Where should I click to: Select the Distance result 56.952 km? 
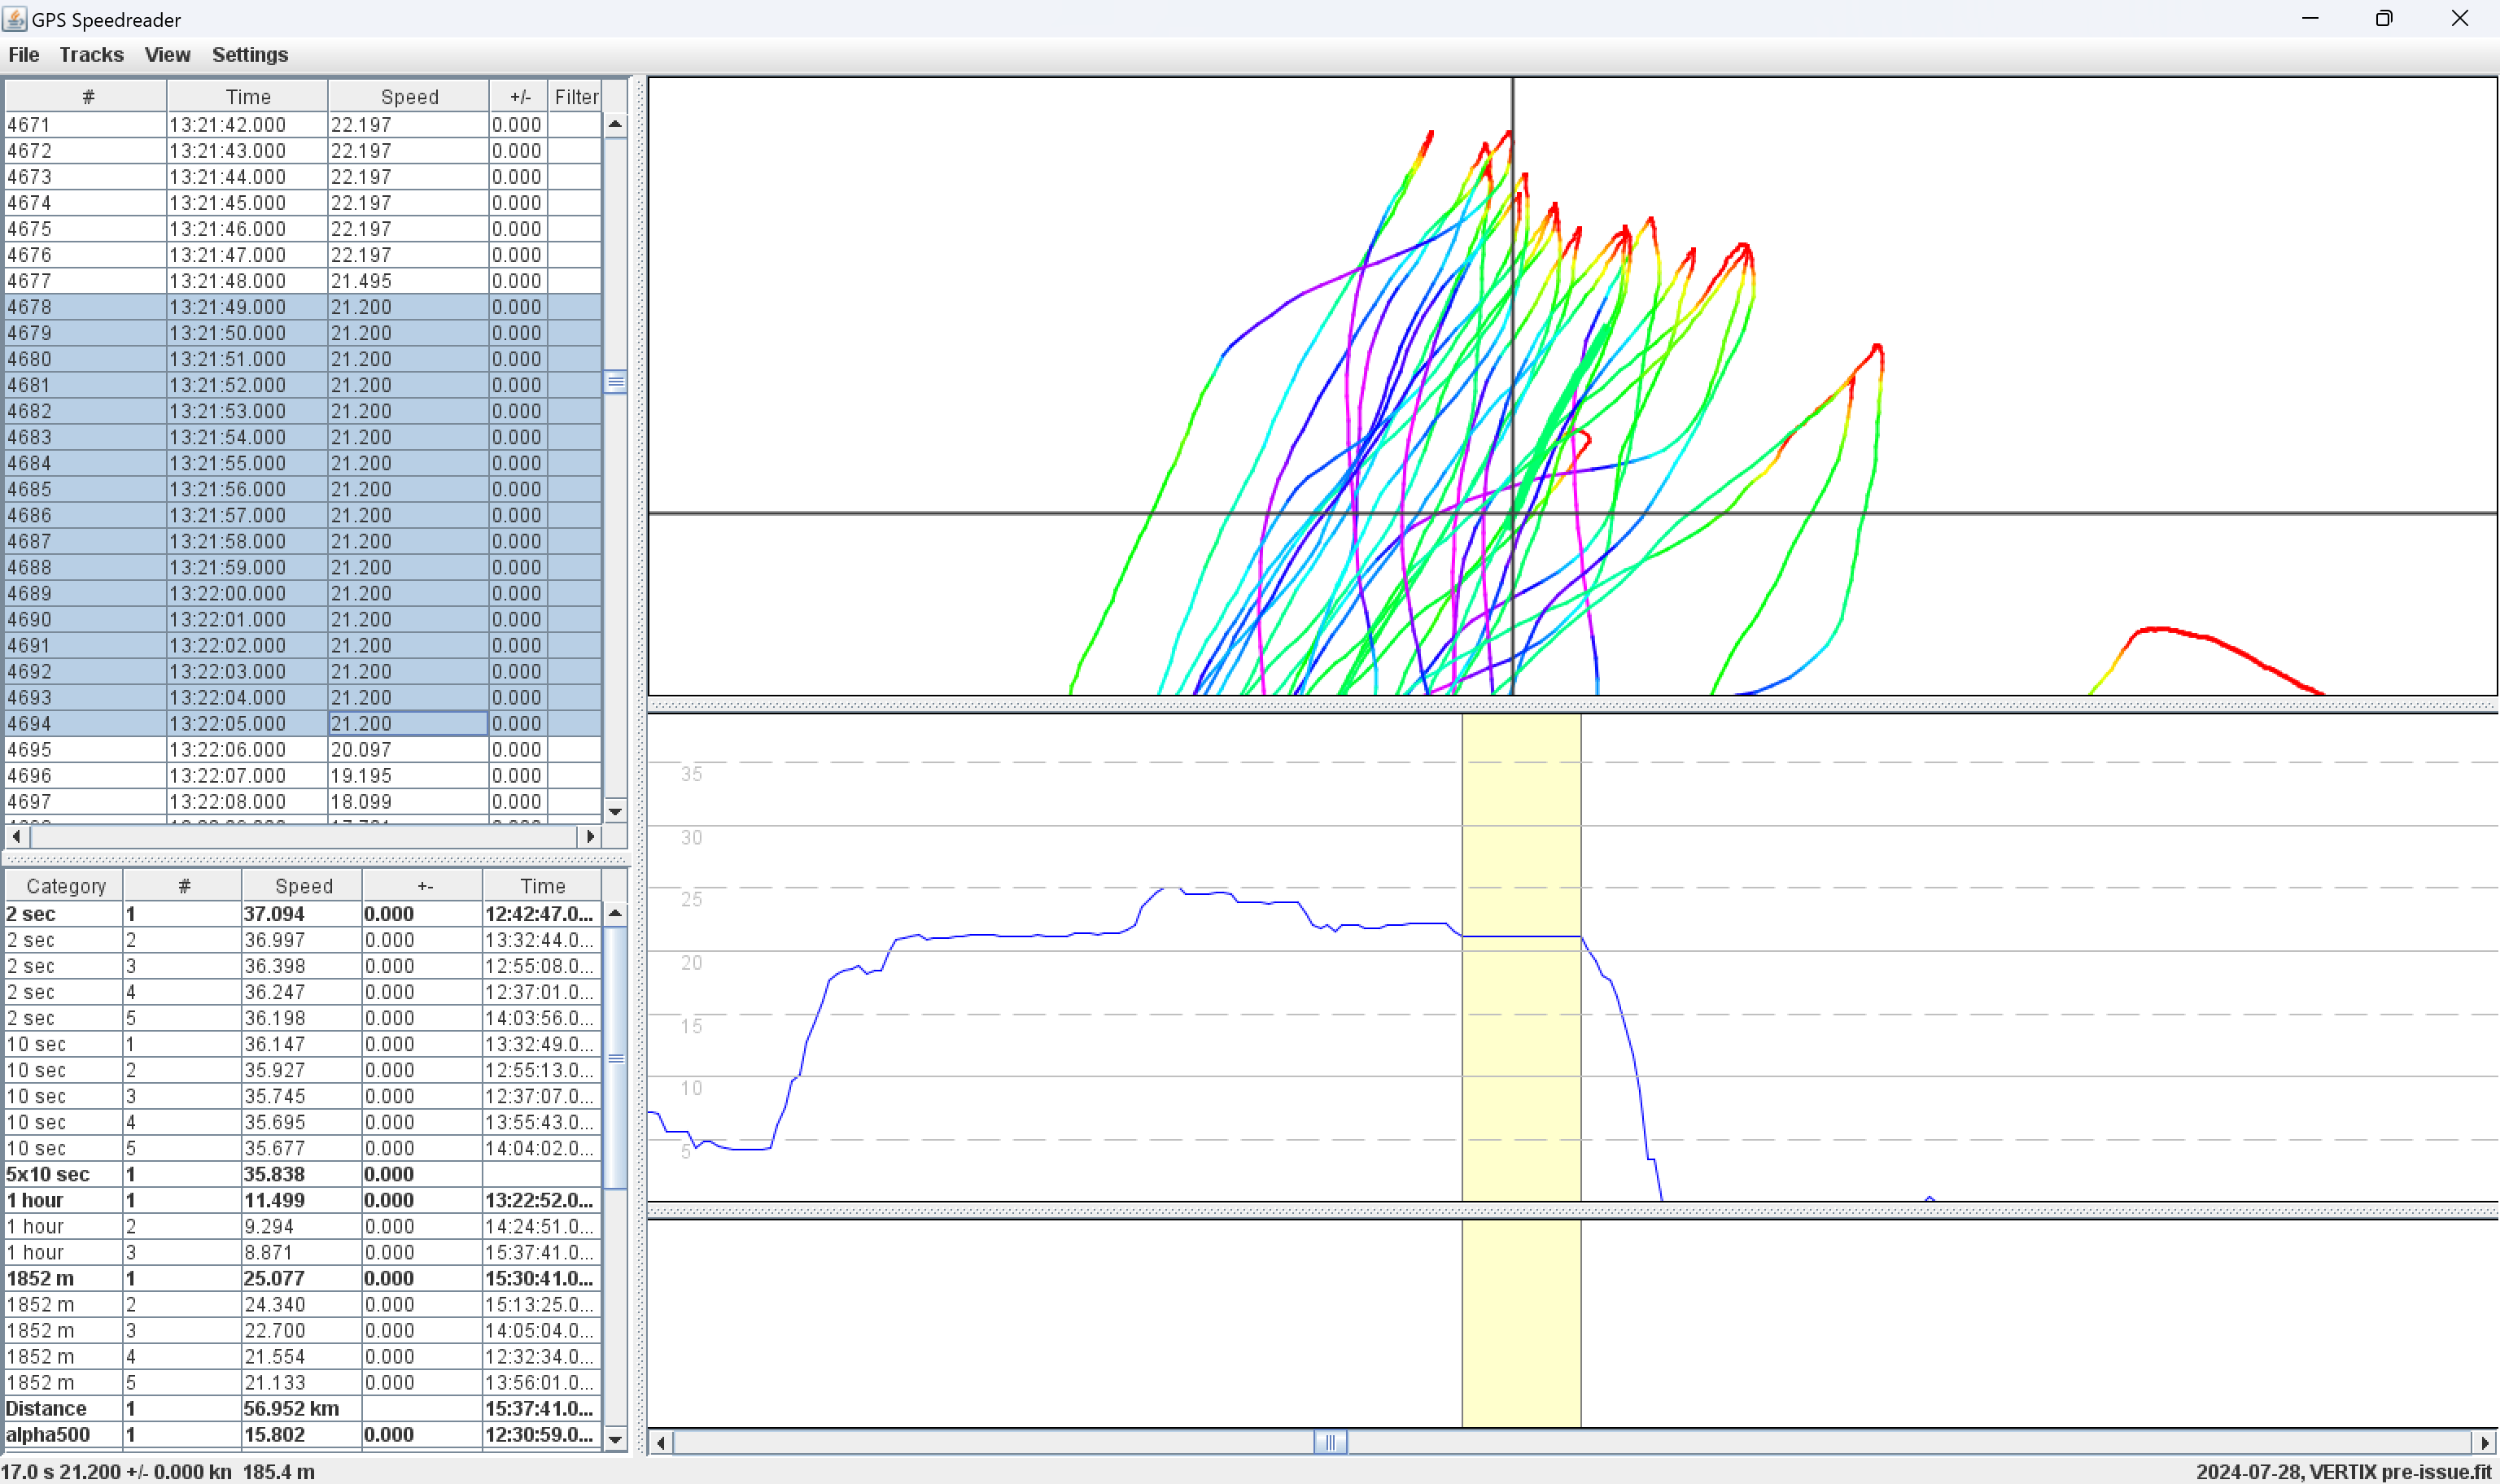pos(303,1408)
